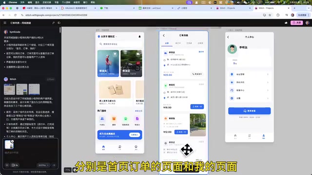Open the Stitch hamburger menu

(5, 23)
